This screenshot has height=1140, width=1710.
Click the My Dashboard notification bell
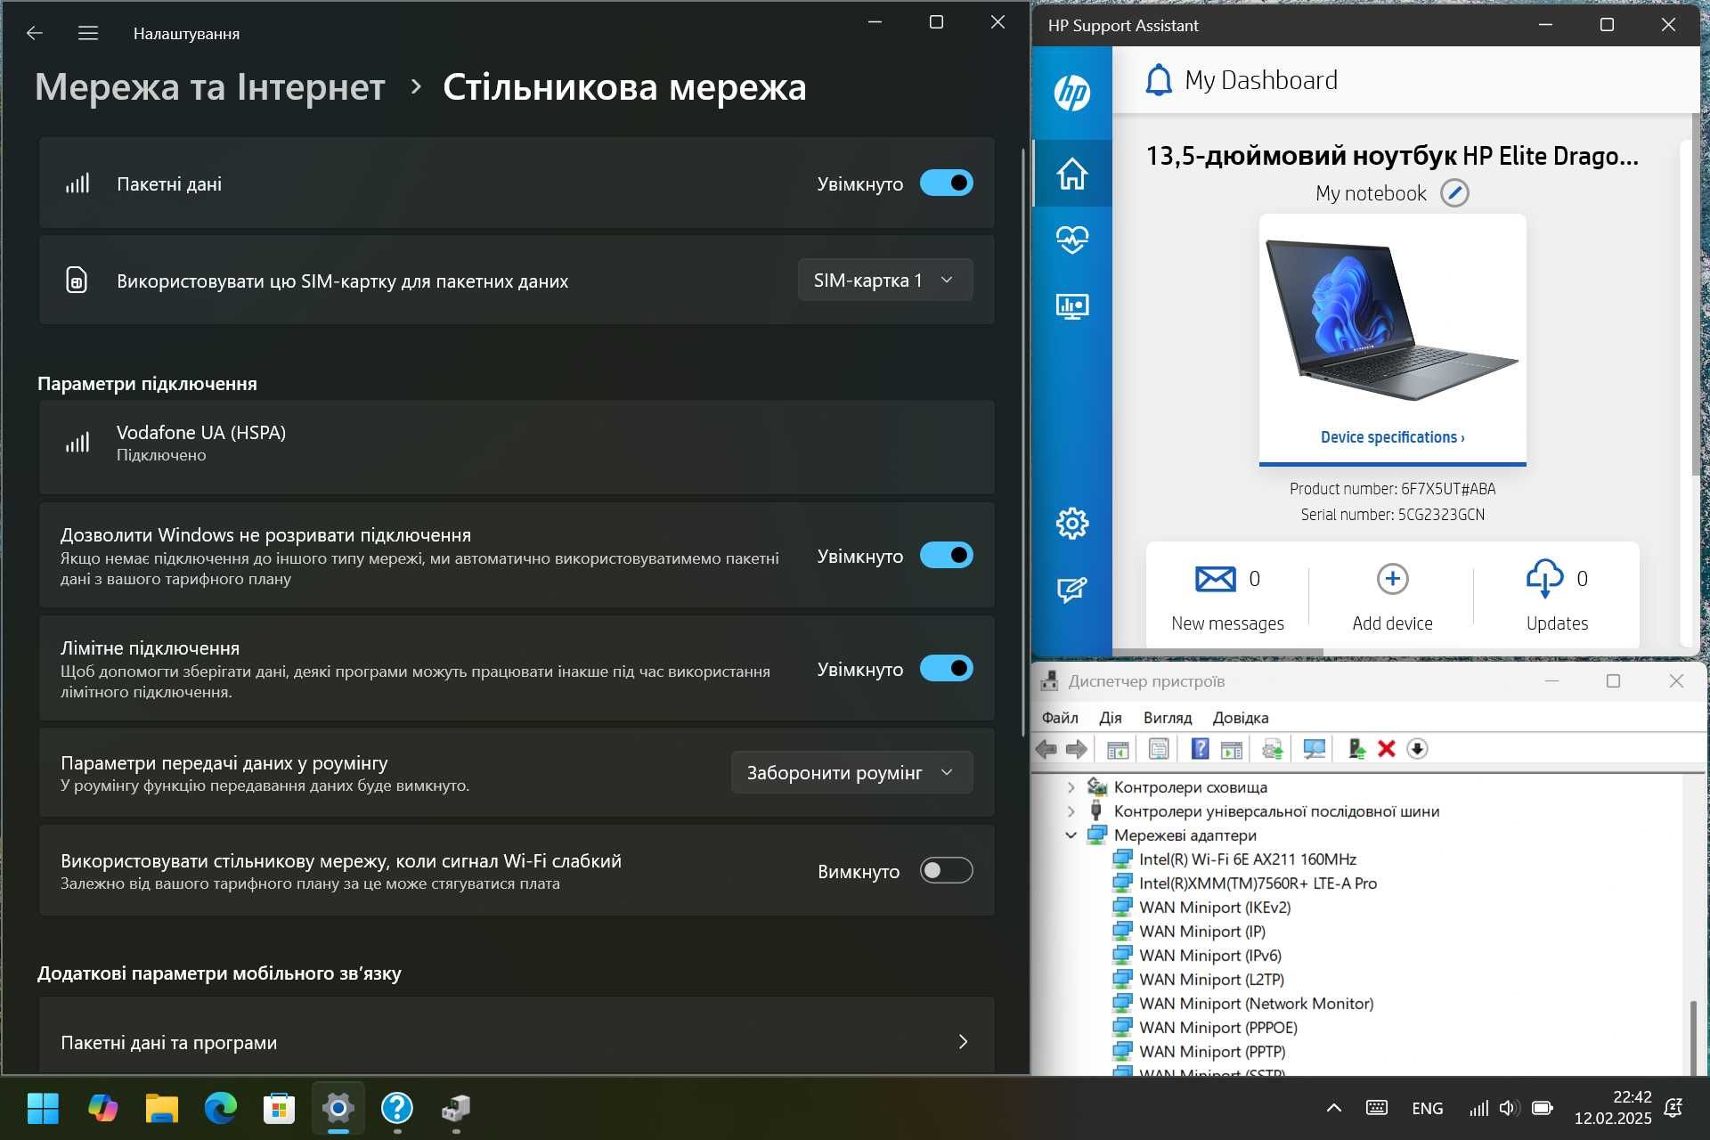coord(1158,80)
